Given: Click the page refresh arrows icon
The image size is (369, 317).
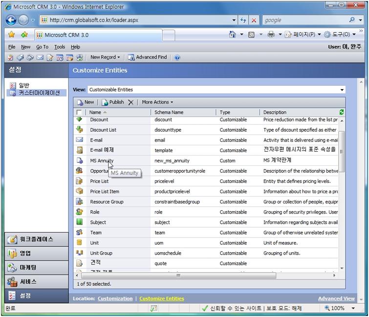Looking at the screenshot, I should point(243,20).
